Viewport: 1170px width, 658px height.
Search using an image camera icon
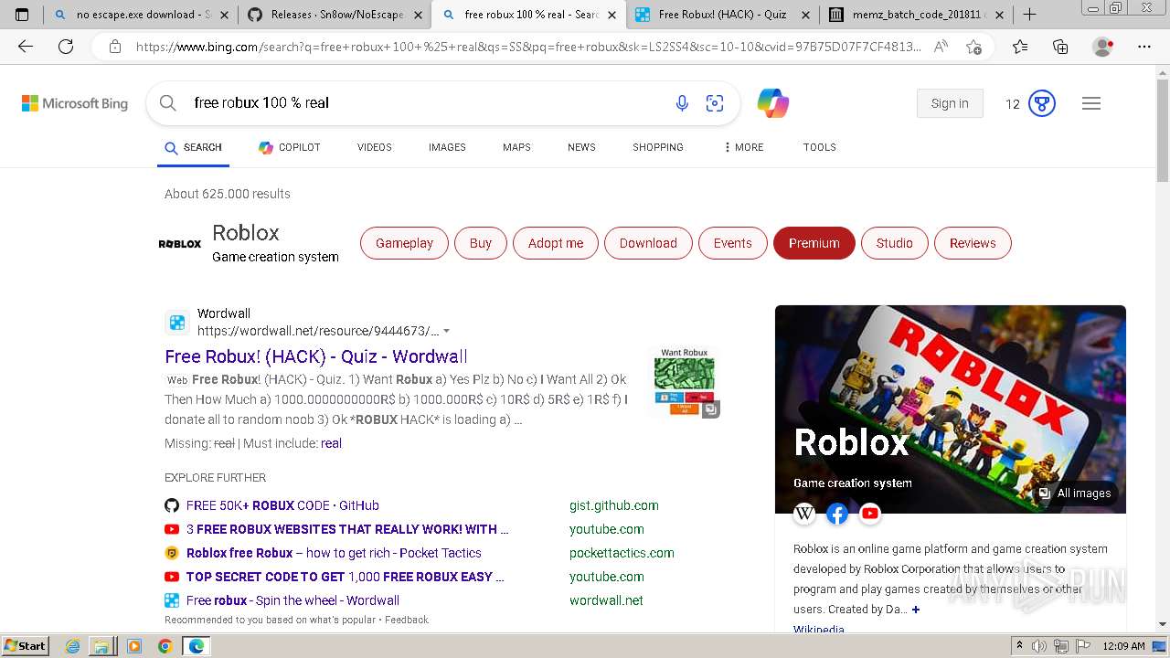[x=715, y=103]
